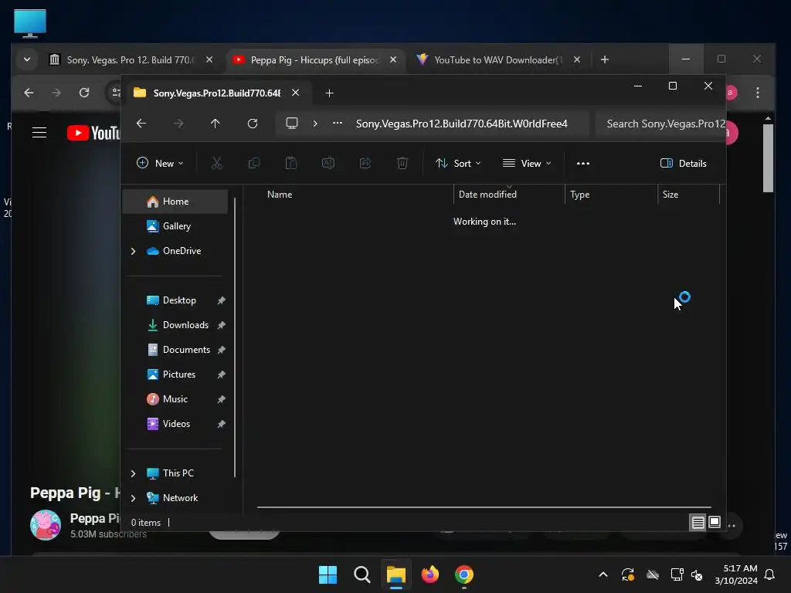Image resolution: width=791 pixels, height=593 pixels.
Task: Expand the address bar path chevron
Action: coord(315,124)
